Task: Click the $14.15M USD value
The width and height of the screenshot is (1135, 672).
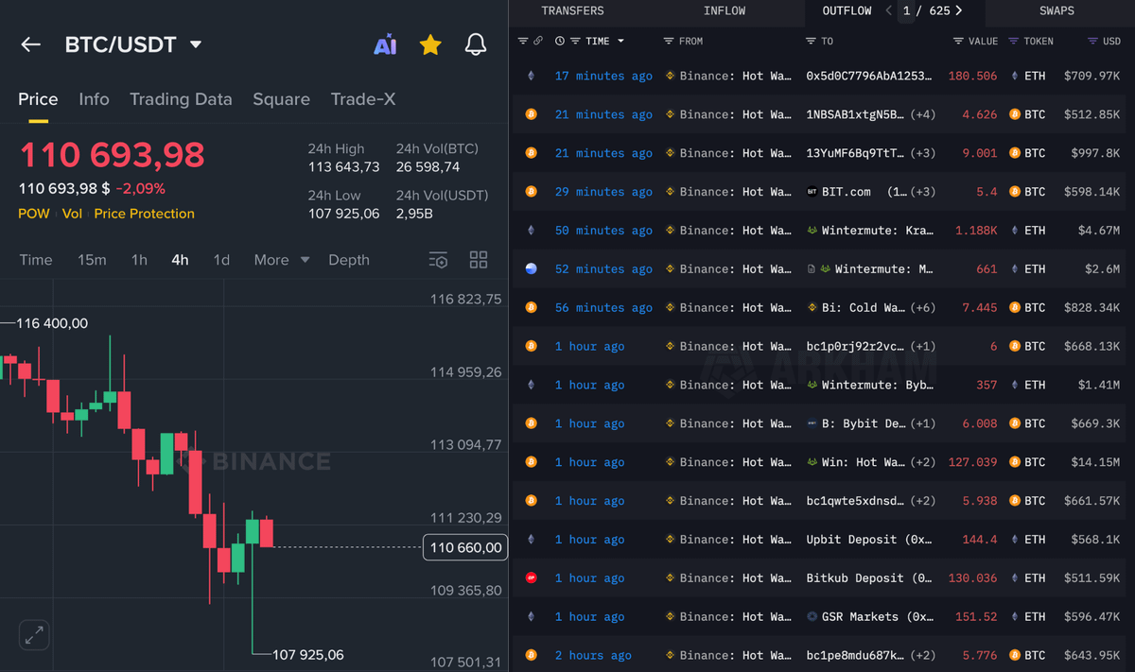Action: point(1091,462)
